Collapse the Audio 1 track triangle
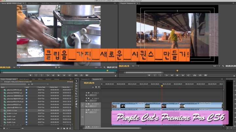Screen dimensions: 236x132 coord(92,110)
